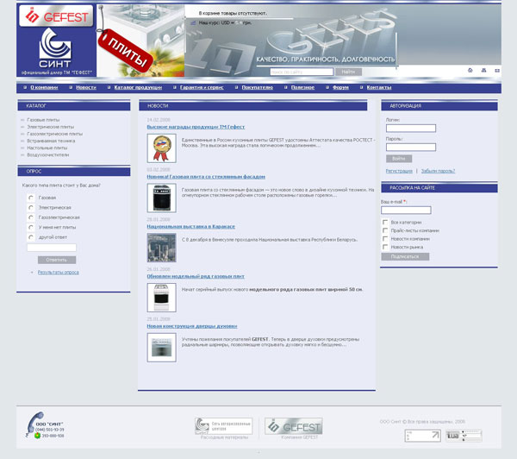Click the GEFEST company banner in footer
The width and height of the screenshot is (517, 459).
[x=294, y=426]
